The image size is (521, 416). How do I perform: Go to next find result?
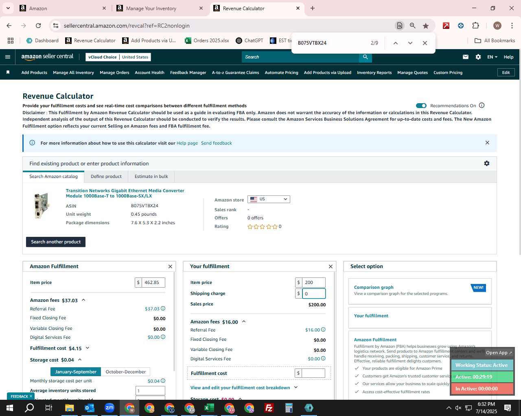click(410, 43)
